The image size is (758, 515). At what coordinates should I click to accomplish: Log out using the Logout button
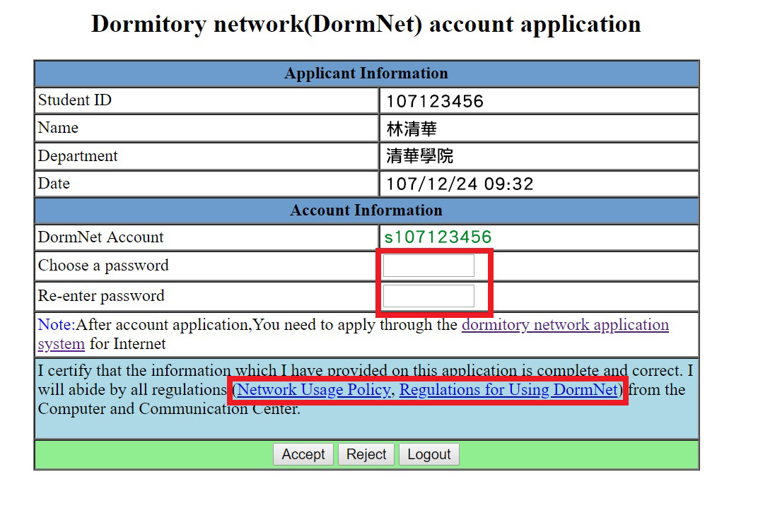pyautogui.click(x=428, y=454)
